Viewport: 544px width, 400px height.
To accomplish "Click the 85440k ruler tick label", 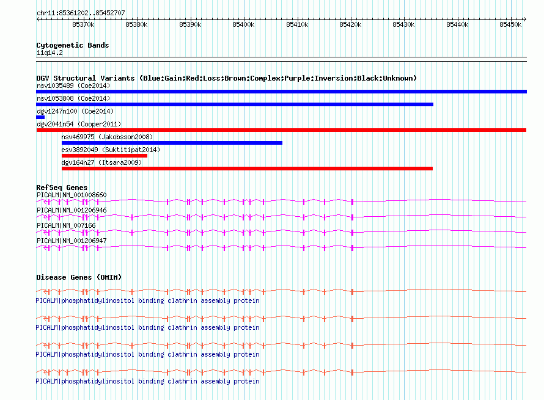I will (457, 24).
